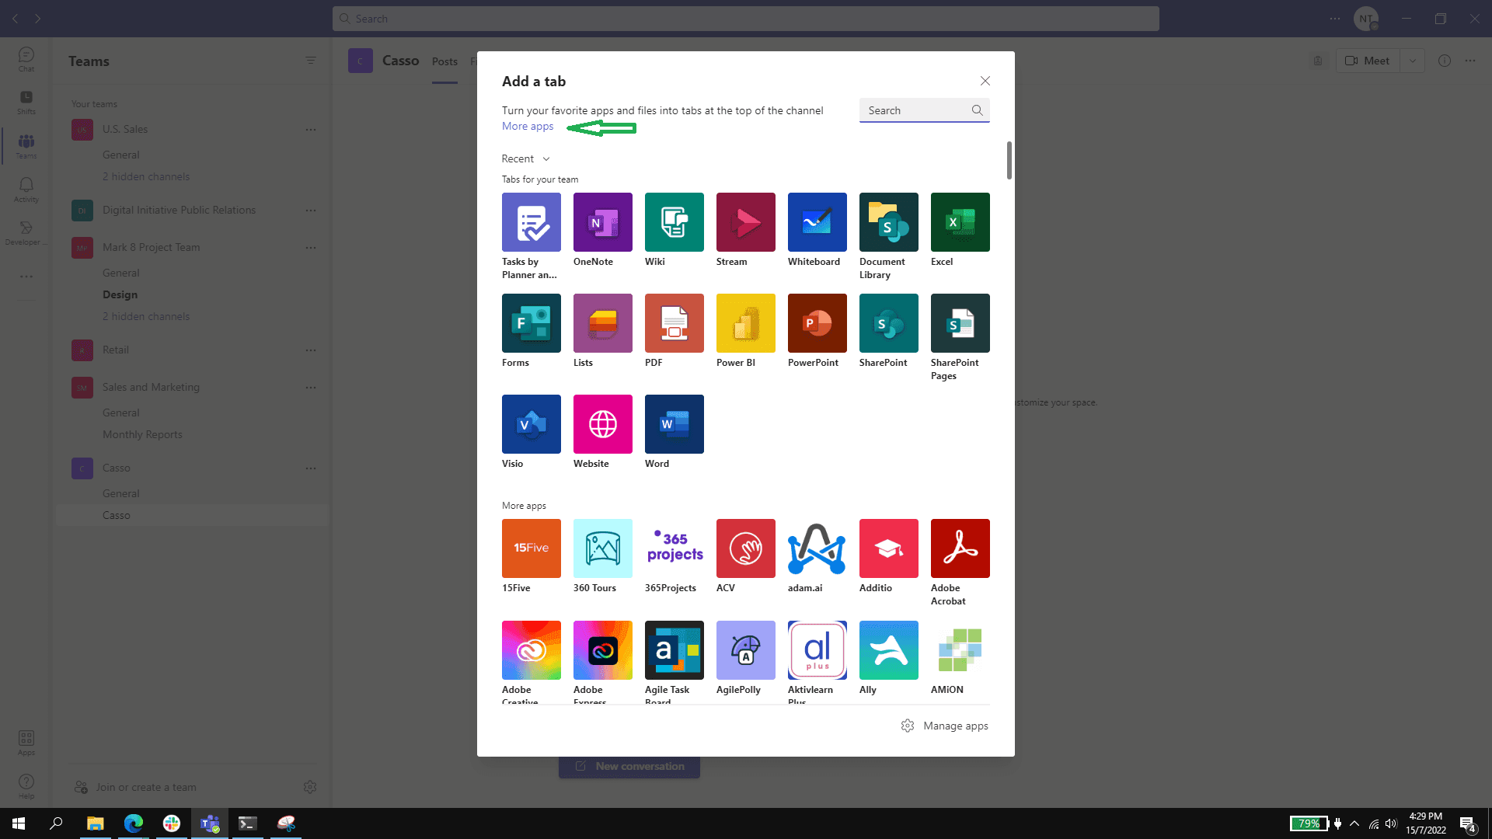Viewport: 1492px width, 839px height.
Task: Add an Excel tab
Action: 960,222
